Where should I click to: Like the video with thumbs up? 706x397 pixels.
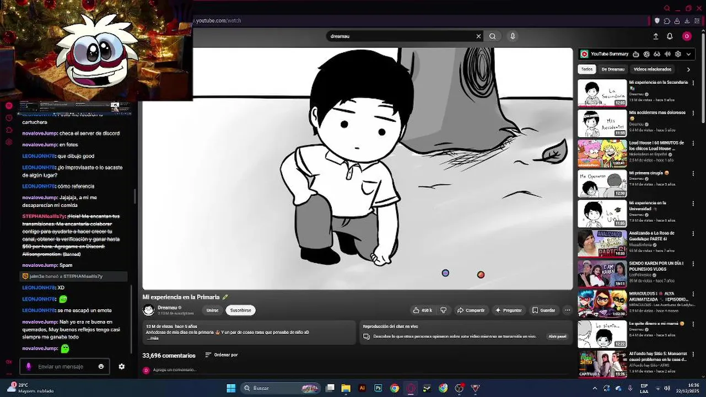click(x=422, y=310)
